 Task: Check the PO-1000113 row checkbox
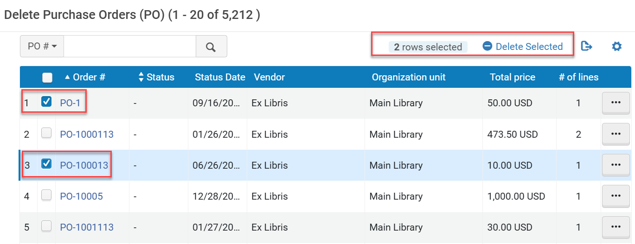coord(46,133)
